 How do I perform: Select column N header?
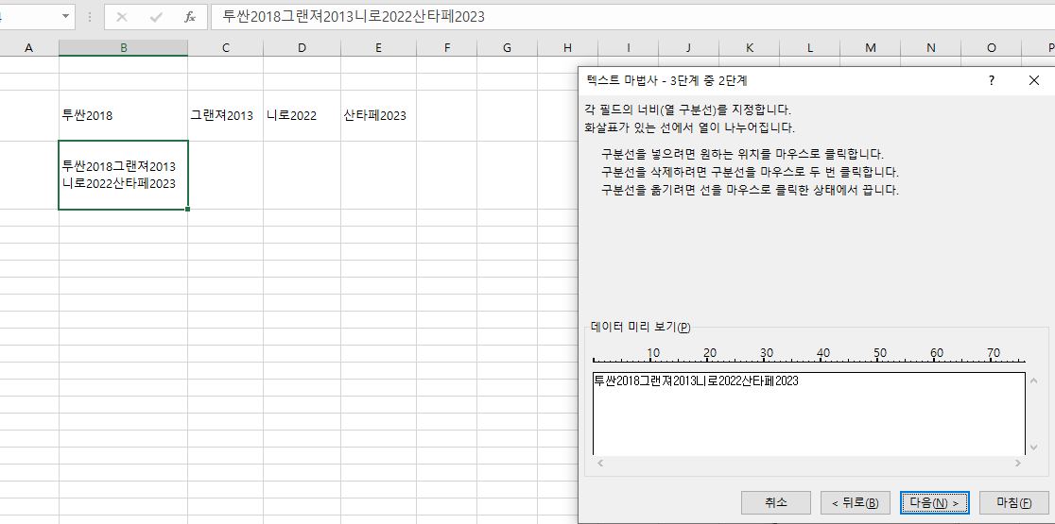point(930,48)
